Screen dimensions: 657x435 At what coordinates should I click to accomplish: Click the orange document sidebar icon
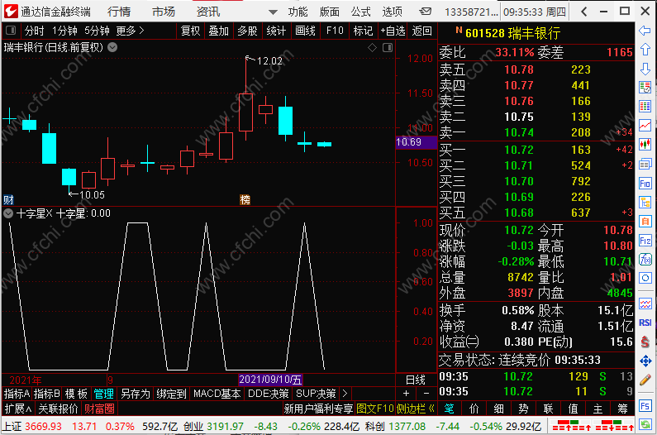[645, 221]
